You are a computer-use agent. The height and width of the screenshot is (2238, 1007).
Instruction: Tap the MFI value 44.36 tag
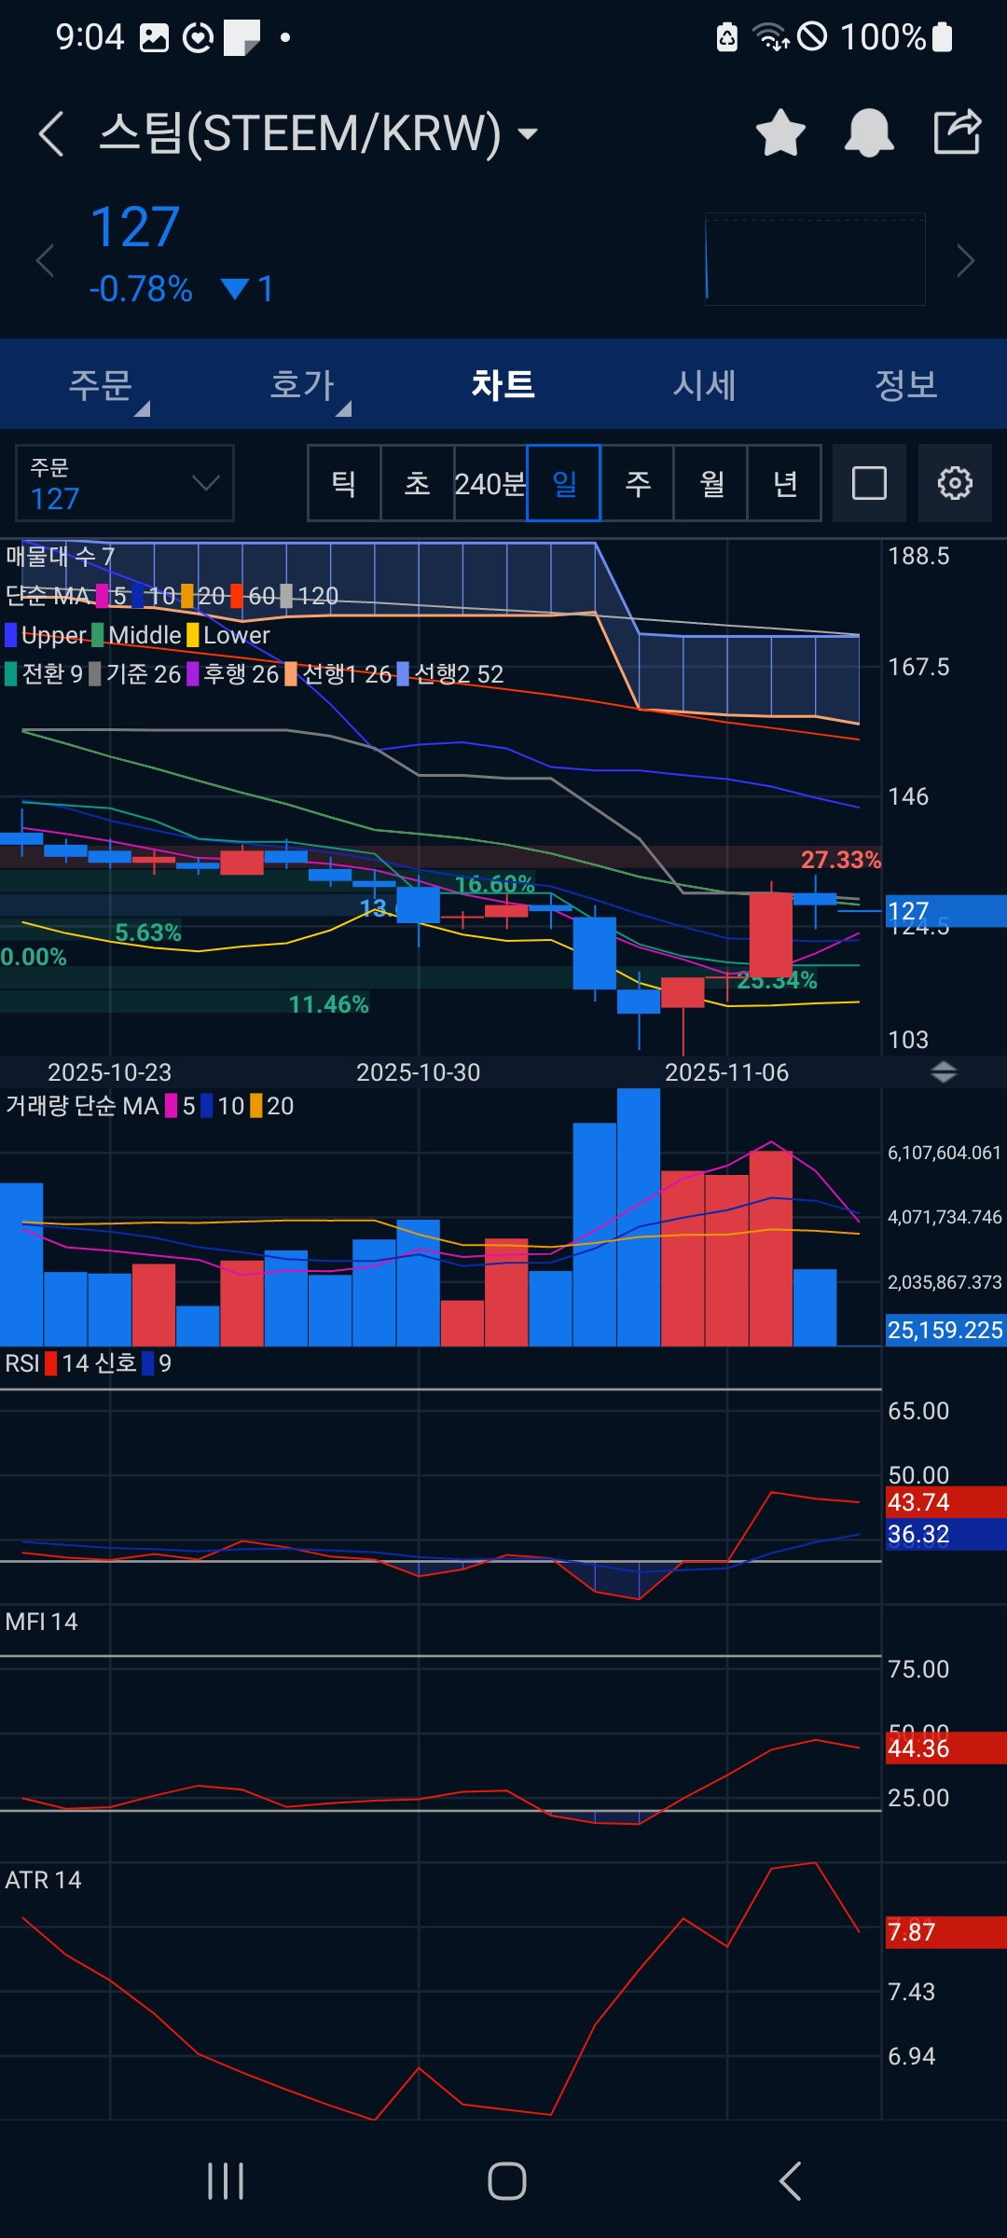tap(945, 1748)
